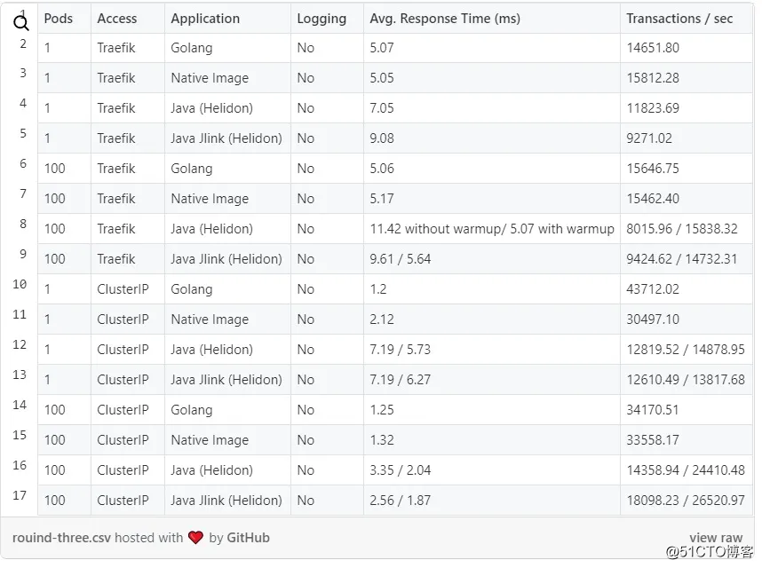Click the magnifier search icon
Screen dimensions: 762x568
(21, 23)
